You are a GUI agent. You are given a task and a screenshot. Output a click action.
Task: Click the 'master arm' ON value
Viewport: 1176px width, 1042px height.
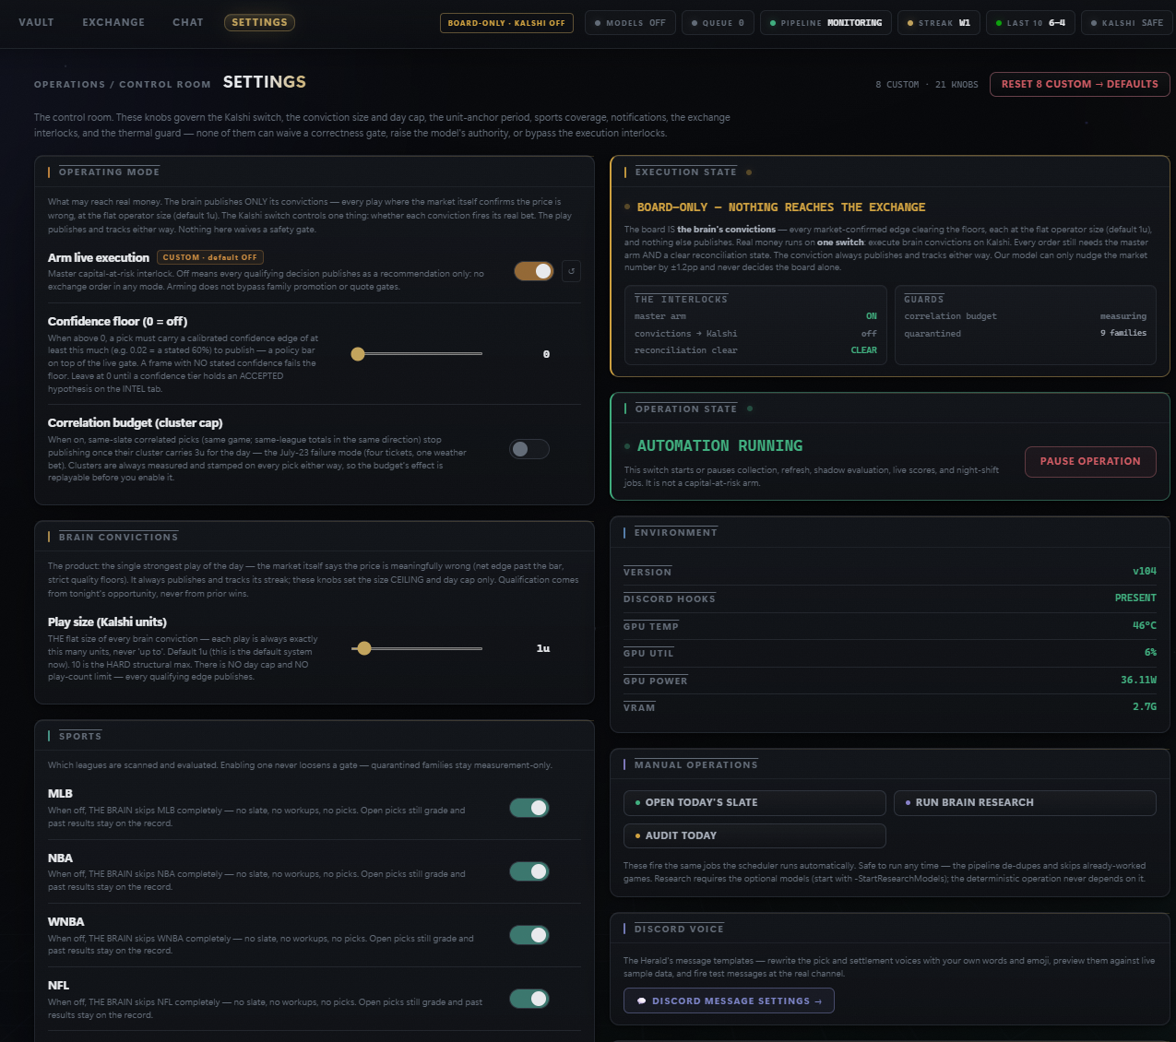872,316
